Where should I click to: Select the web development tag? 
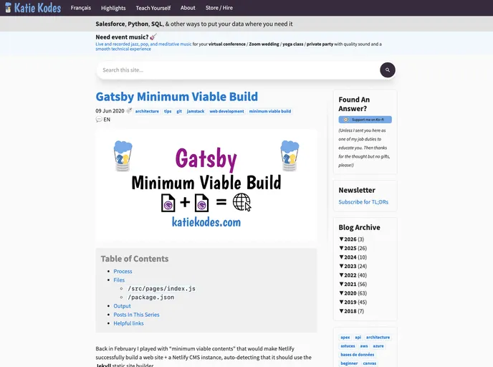(x=226, y=111)
